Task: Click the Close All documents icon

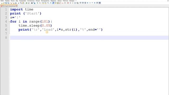Action: (x=13, y=3)
